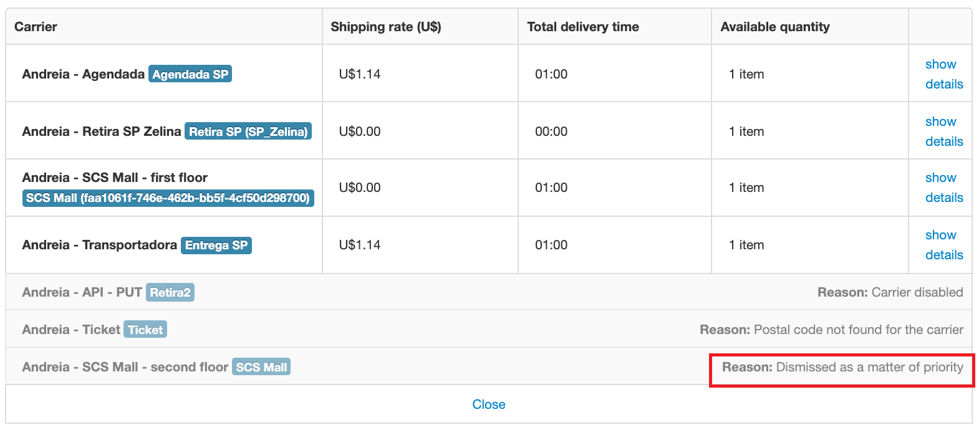979x430 pixels.
Task: Click the Agendada SP badge
Action: pos(190,74)
